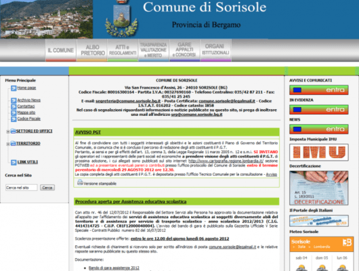This screenshot has height=271, width=359.
Task: Go to Home page link
Action: pos(26,88)
